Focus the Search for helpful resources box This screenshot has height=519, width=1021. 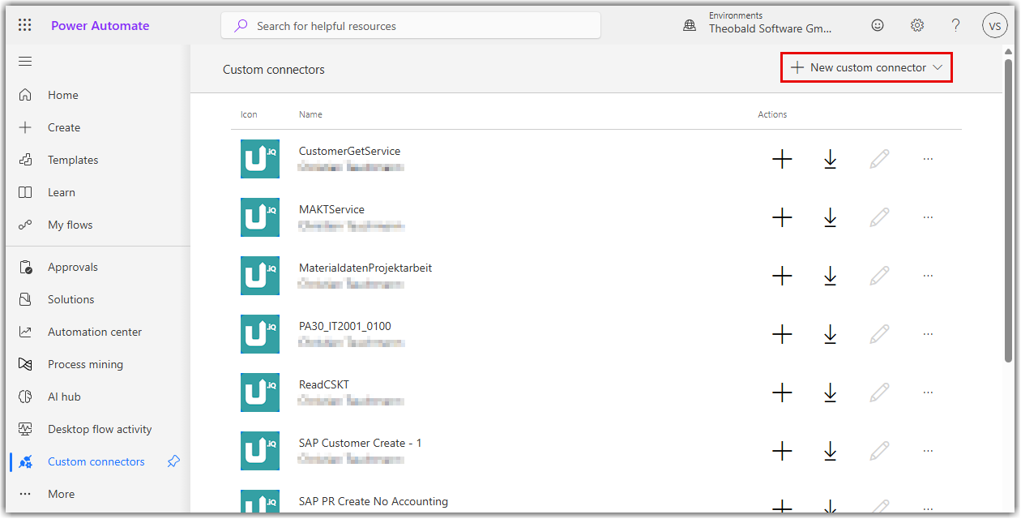tap(411, 25)
